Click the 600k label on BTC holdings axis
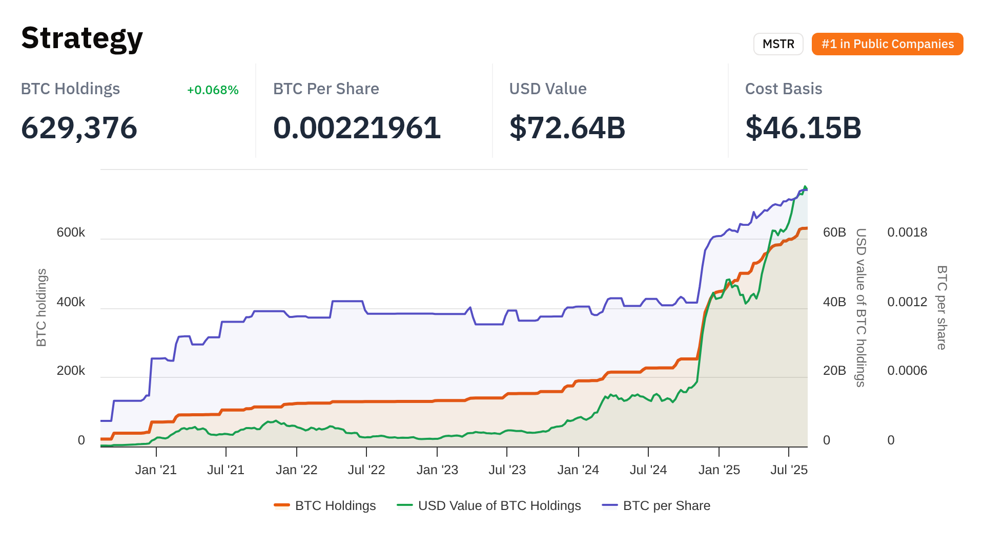Screen dimensions: 984x553 pos(71,232)
